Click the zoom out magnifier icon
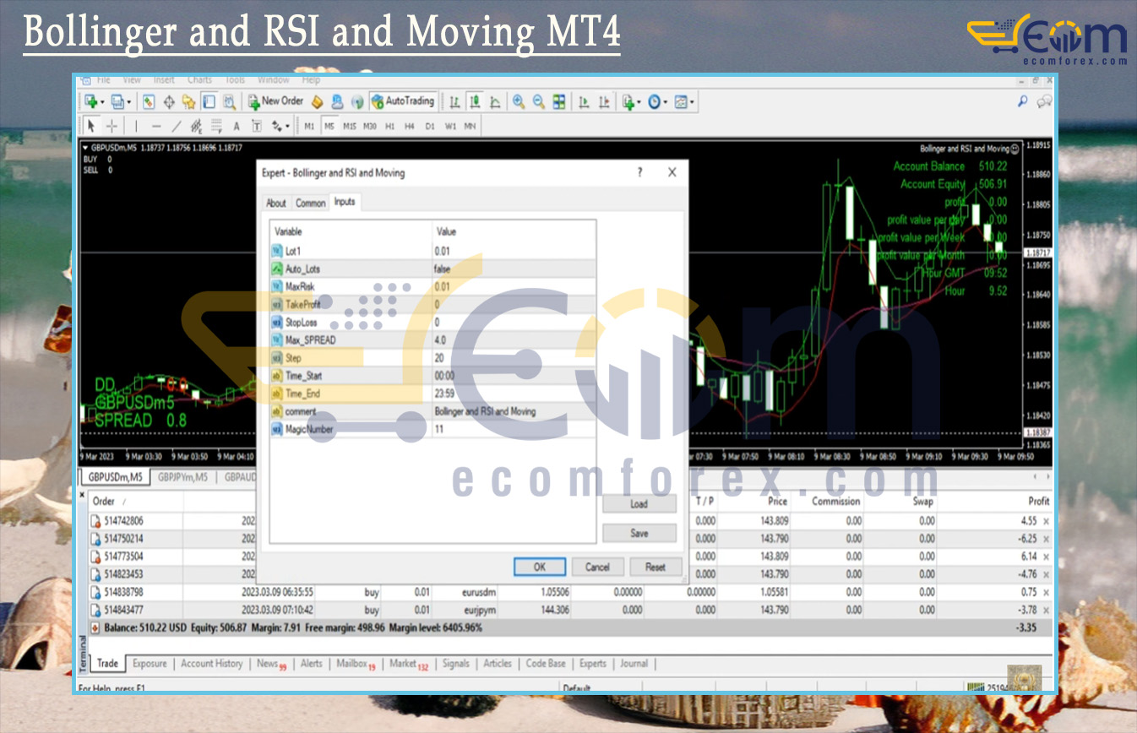Screen dimensions: 1137x733 pos(538,101)
